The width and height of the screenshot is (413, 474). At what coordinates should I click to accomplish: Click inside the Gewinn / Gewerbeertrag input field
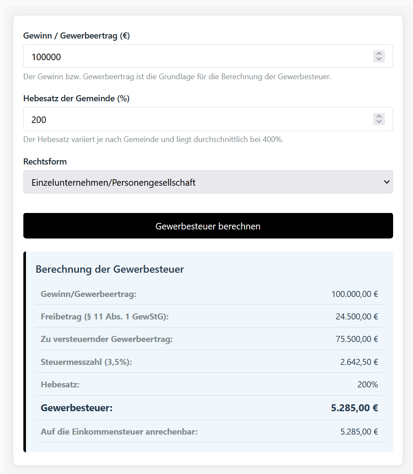pos(173,56)
